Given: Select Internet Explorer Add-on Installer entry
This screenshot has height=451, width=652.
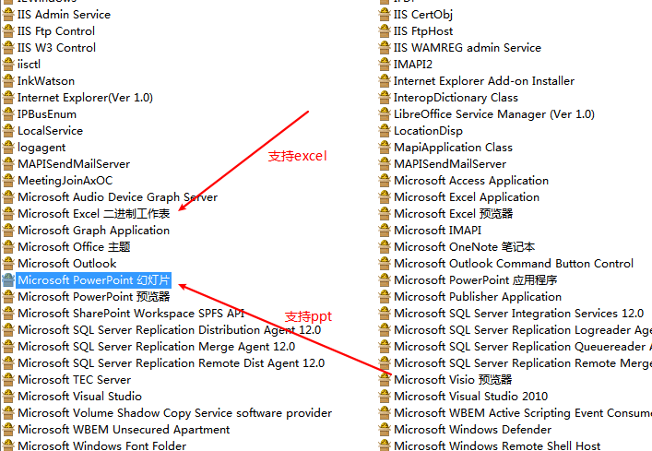Looking at the screenshot, I should pyautogui.click(x=483, y=81).
